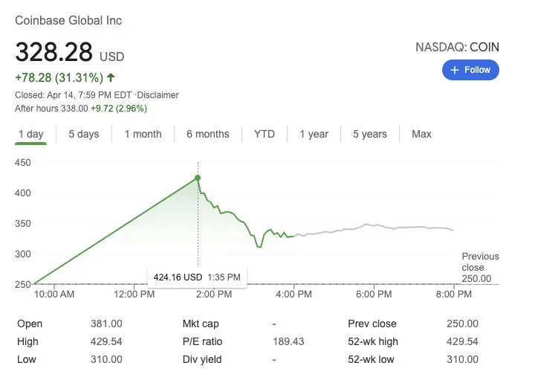
Task: Select the 1 day tab
Action: (31, 134)
